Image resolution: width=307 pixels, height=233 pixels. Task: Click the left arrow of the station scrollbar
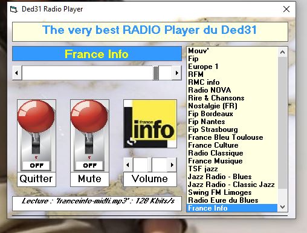17,73
